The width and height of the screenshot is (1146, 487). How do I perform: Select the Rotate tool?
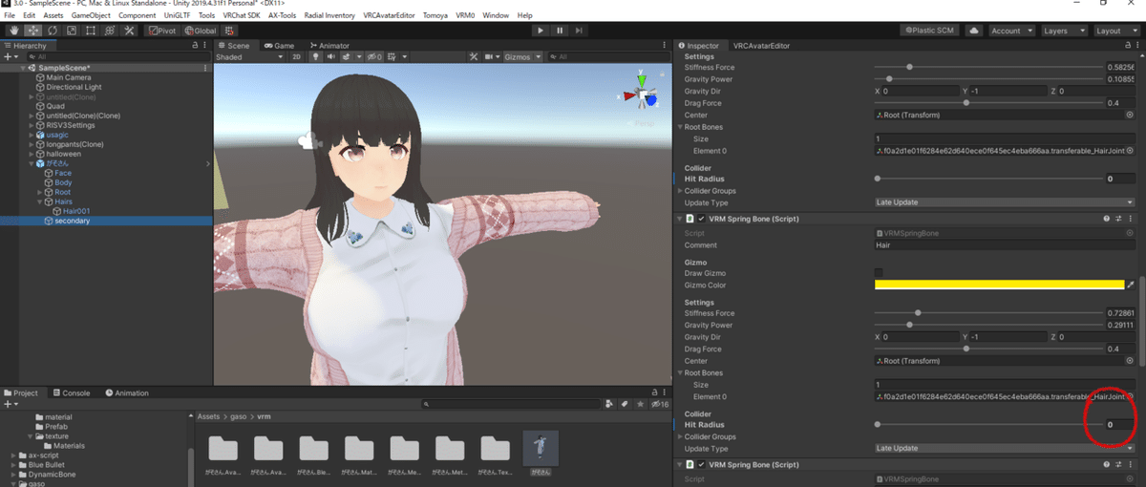pyautogui.click(x=51, y=31)
